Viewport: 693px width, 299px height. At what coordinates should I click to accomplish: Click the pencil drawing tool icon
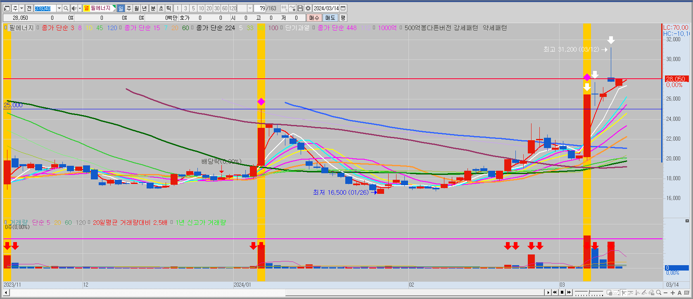click(644, 292)
